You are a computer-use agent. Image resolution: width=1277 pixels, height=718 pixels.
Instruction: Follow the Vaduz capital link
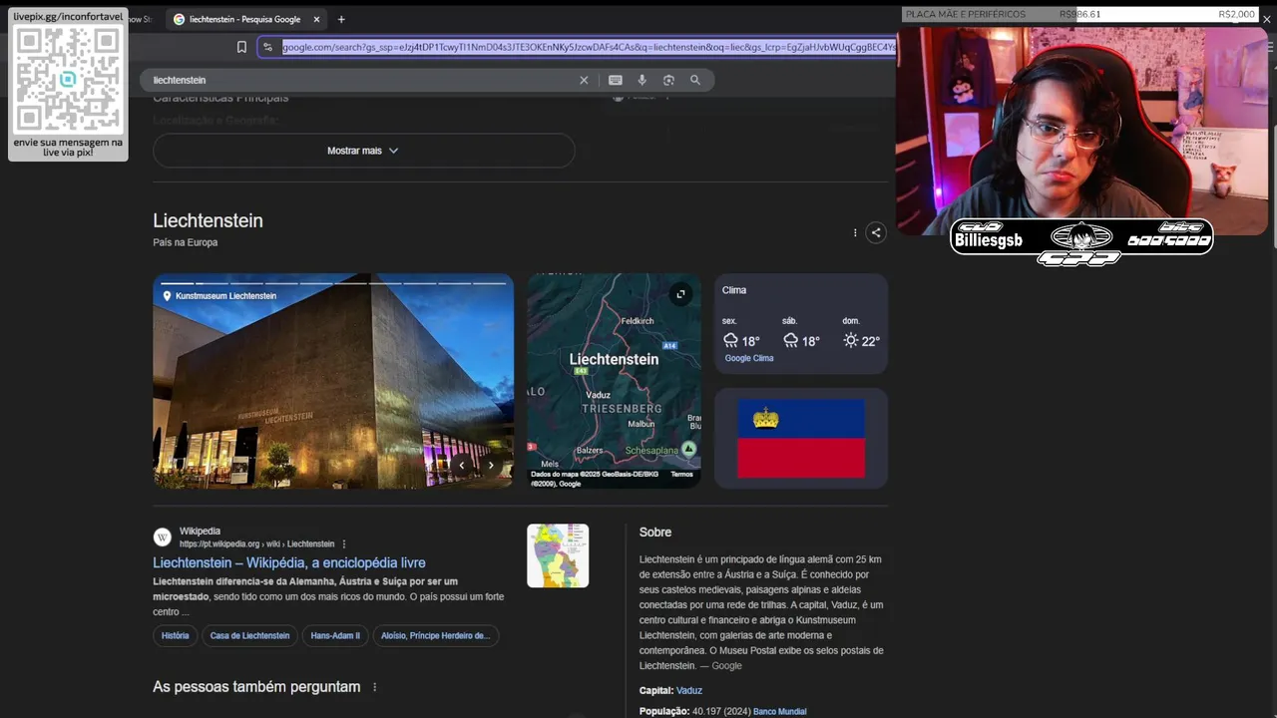[689, 690]
